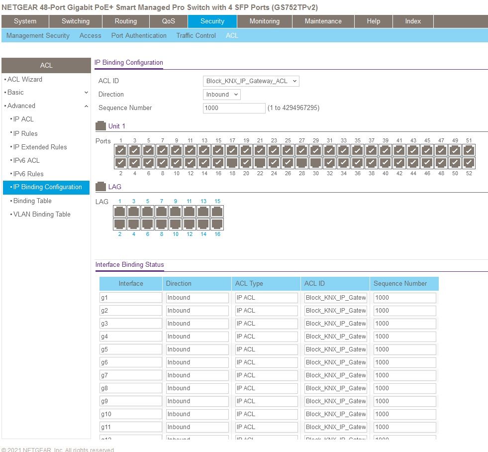Image resolution: width=488 pixels, height=452 pixels.
Task: Open IP Extended Rules in sidebar
Action: tap(40, 147)
